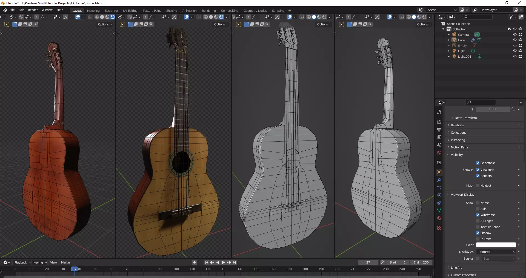526x278 pixels.
Task: Open the Output properties tab
Action: click(439, 129)
